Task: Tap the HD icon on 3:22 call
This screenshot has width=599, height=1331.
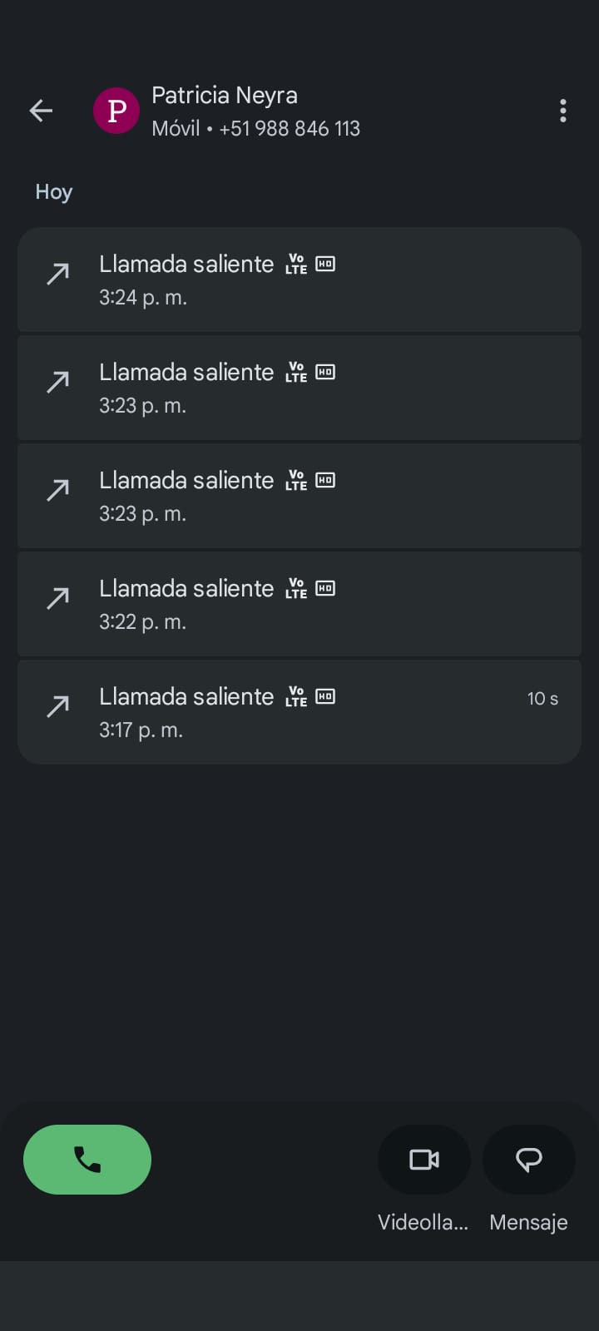Action: point(325,588)
